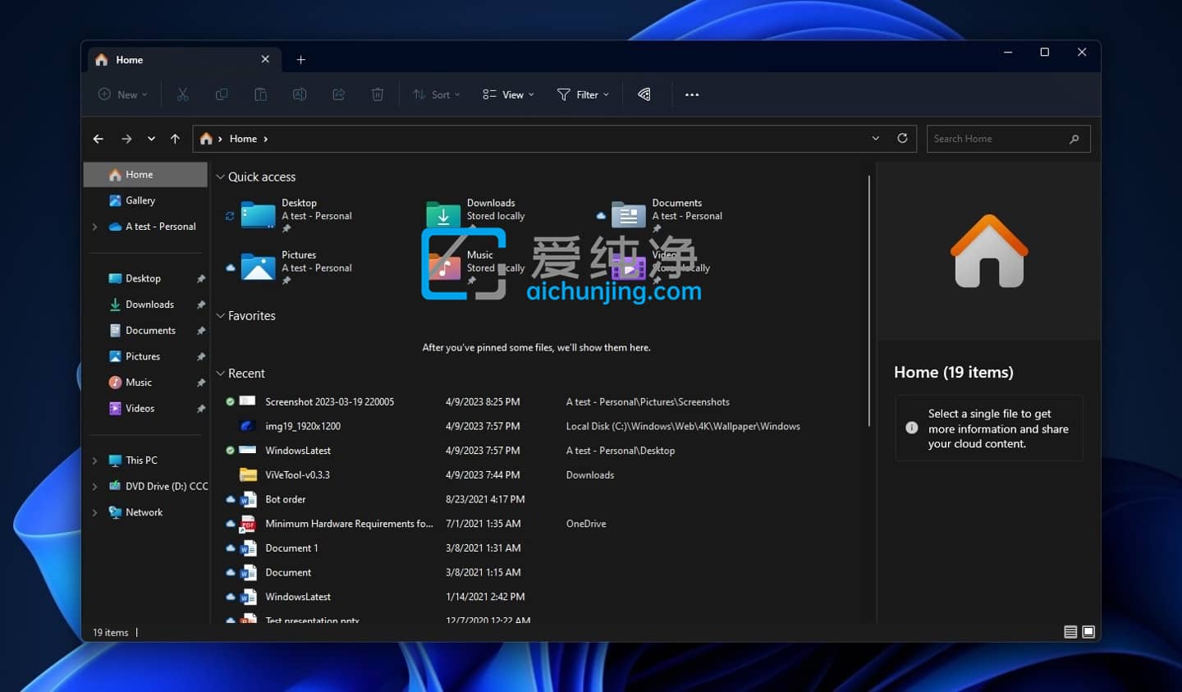Open the Sort dropdown
The height and width of the screenshot is (692, 1182).
click(436, 94)
